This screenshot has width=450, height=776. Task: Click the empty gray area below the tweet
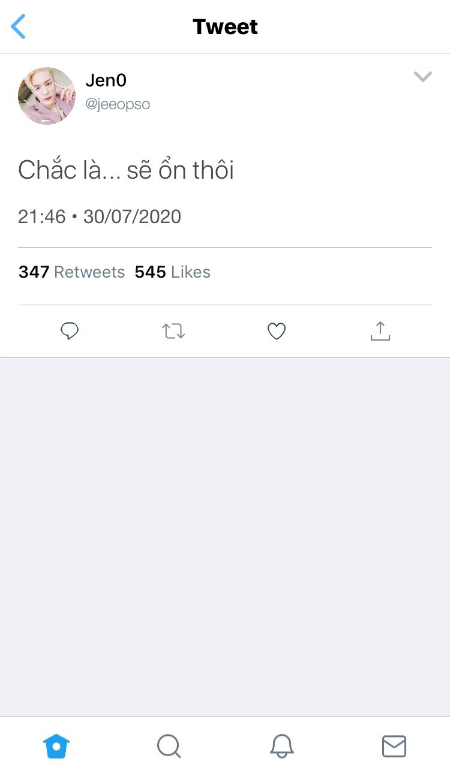click(225, 534)
